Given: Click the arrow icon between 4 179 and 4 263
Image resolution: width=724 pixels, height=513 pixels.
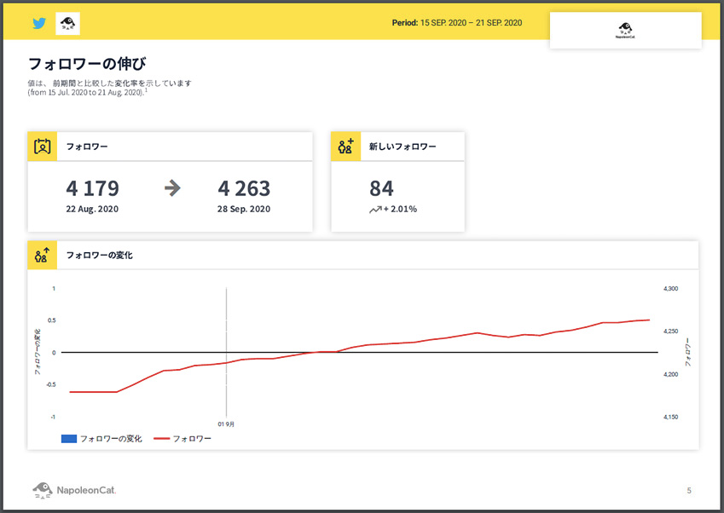Looking at the screenshot, I should pos(174,188).
